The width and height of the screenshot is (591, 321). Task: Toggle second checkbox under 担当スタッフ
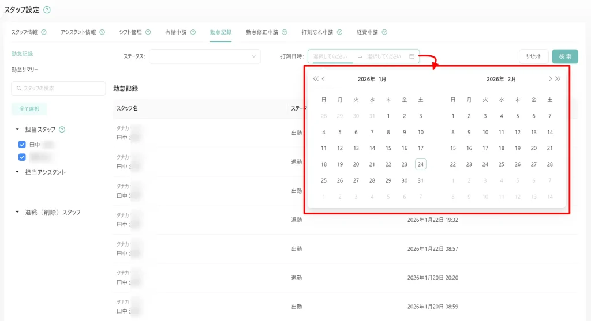(23, 157)
